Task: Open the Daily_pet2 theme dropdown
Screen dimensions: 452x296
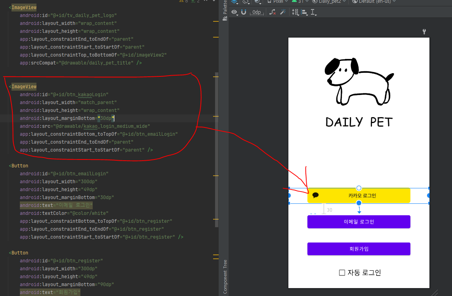Action: coord(329,2)
